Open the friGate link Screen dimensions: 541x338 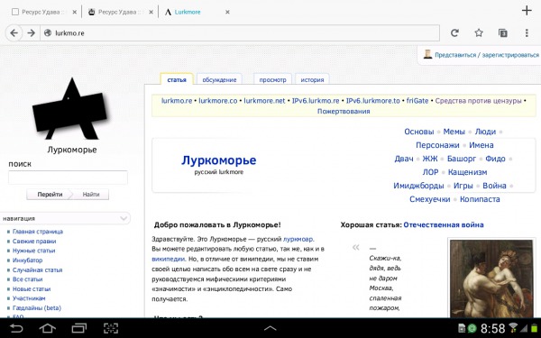click(x=417, y=101)
